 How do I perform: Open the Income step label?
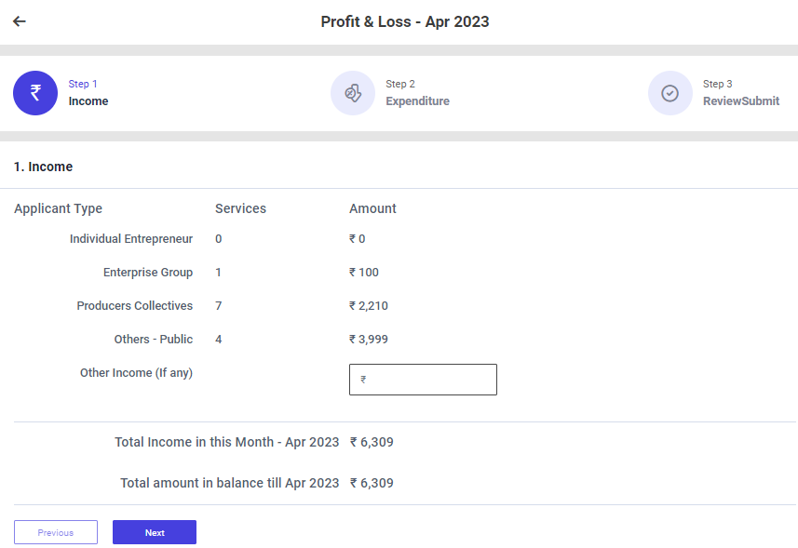pos(88,101)
